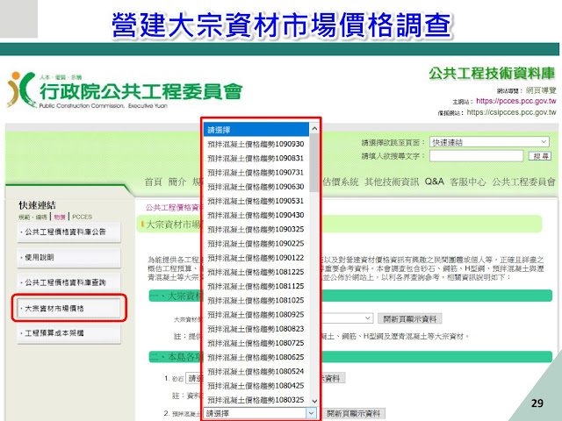Select 預拌混凝土價格趨勢1080725 entry

[x=256, y=343]
